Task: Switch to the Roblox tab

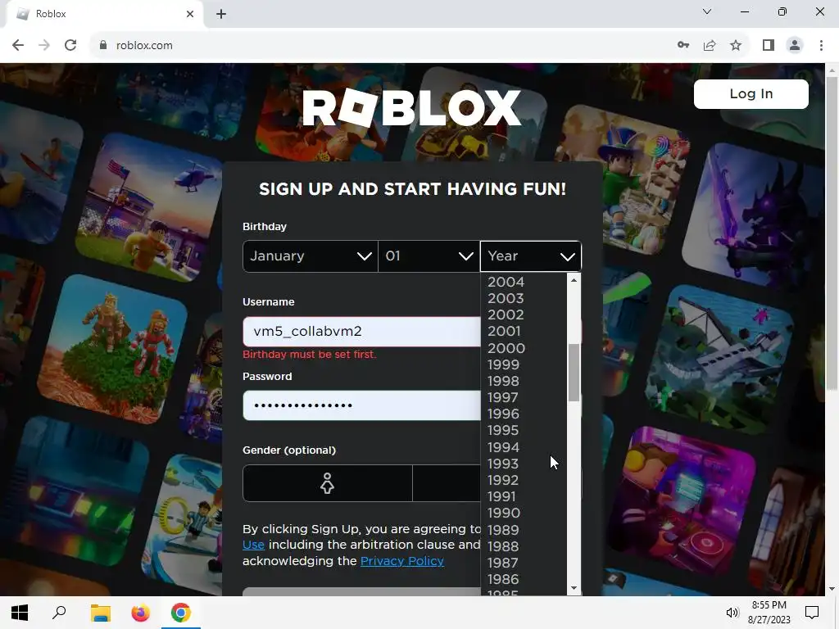Action: (x=104, y=14)
